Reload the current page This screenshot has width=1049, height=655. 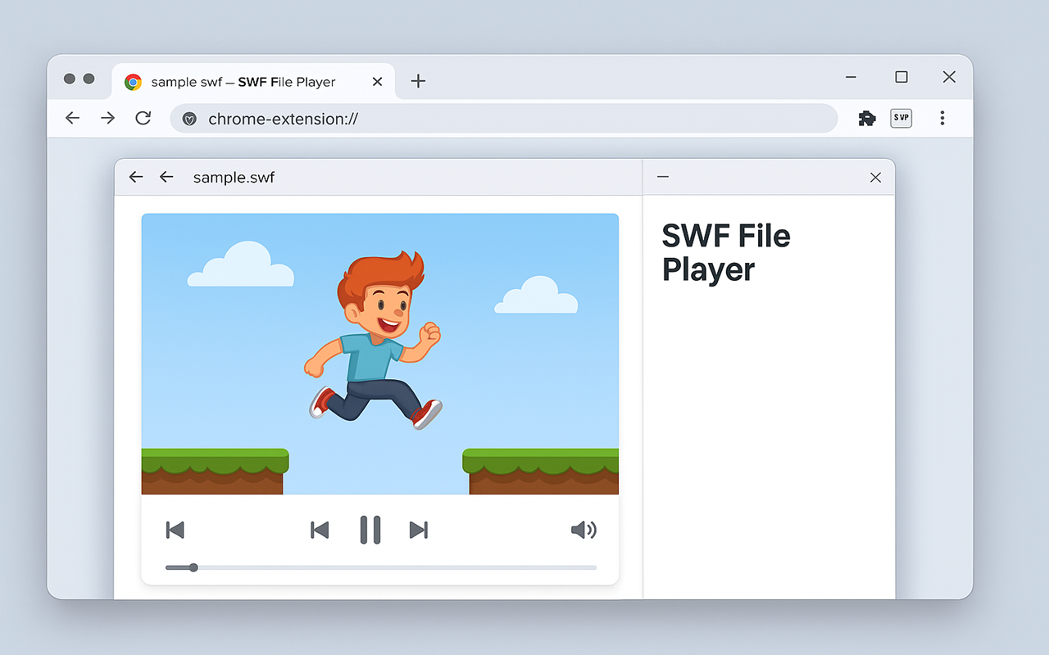[x=143, y=118]
